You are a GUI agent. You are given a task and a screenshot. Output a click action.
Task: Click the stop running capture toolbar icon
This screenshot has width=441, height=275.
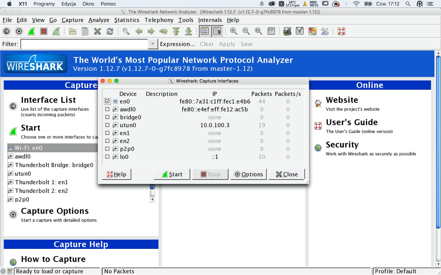click(44, 31)
